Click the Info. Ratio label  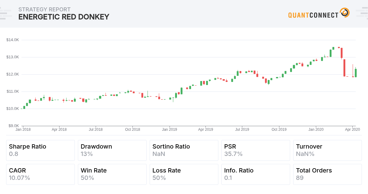click(239, 170)
